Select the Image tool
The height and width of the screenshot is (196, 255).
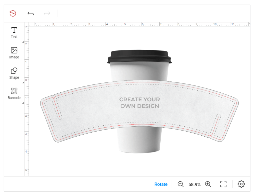coord(14,53)
